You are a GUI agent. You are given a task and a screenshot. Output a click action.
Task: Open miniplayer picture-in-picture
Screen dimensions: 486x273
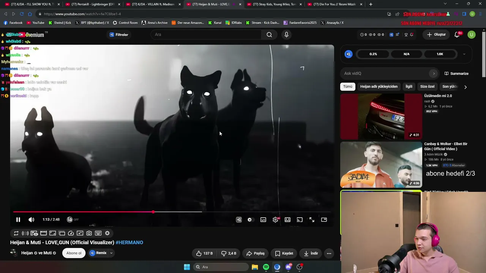[324, 220]
